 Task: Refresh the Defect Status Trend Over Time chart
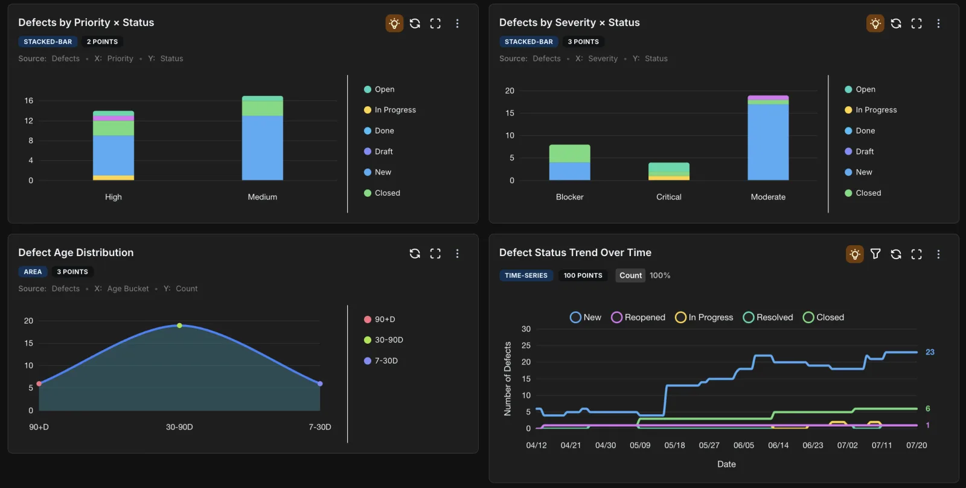point(896,254)
